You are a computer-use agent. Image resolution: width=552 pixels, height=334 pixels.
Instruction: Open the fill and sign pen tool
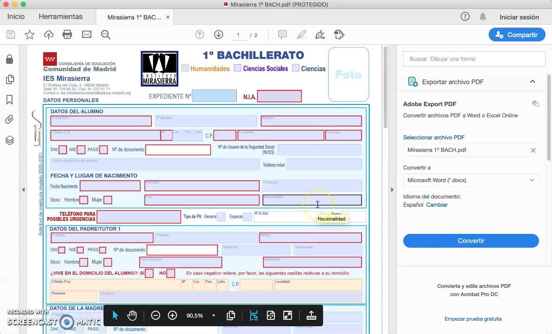(x=320, y=35)
